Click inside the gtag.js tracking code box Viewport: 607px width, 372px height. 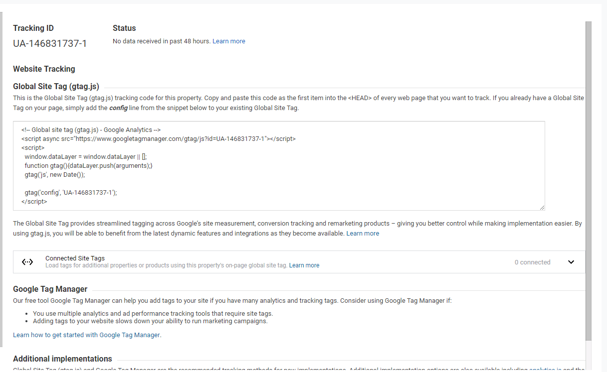coord(279,166)
